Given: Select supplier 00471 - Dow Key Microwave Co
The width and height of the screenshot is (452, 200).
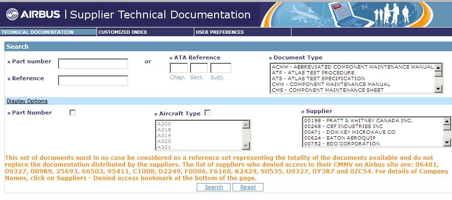Looking at the screenshot, I should tap(373, 132).
